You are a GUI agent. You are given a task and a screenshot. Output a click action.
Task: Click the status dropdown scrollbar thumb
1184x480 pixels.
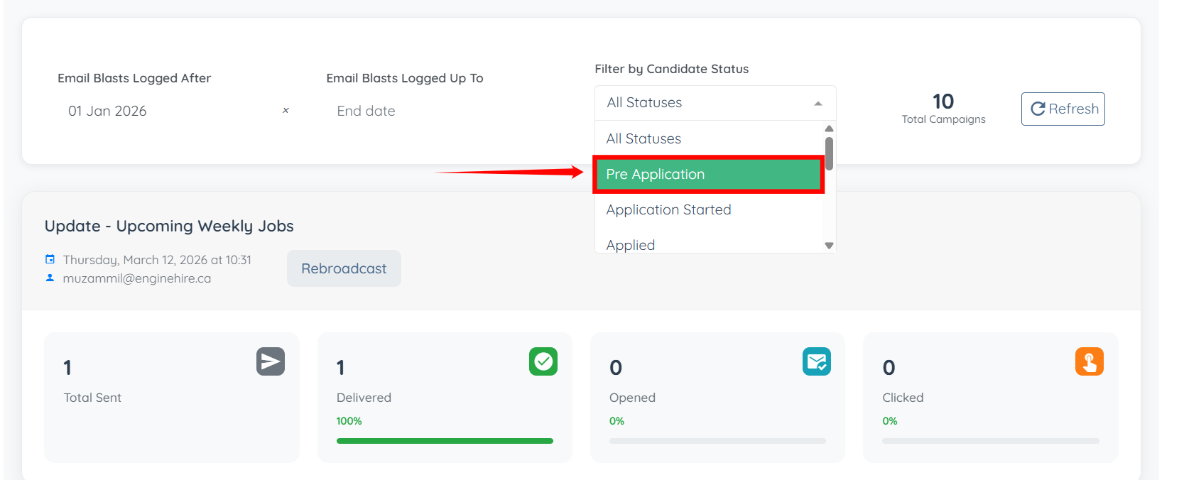tap(829, 153)
